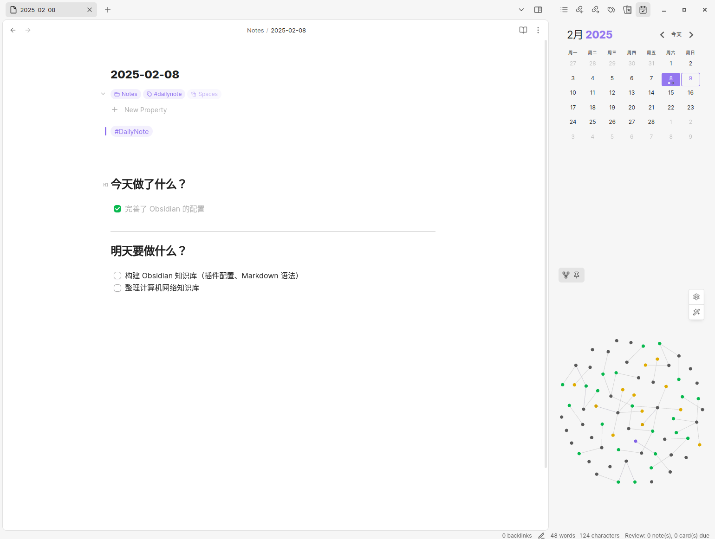Open the Outline panel icon
The image size is (715, 539).
click(564, 10)
